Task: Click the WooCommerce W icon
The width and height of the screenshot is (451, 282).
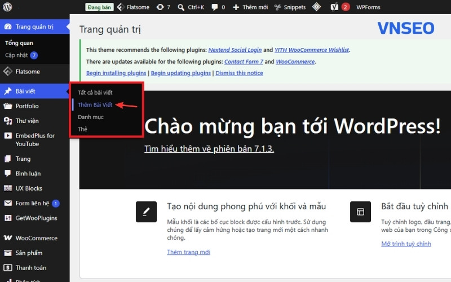Action: coord(8,237)
